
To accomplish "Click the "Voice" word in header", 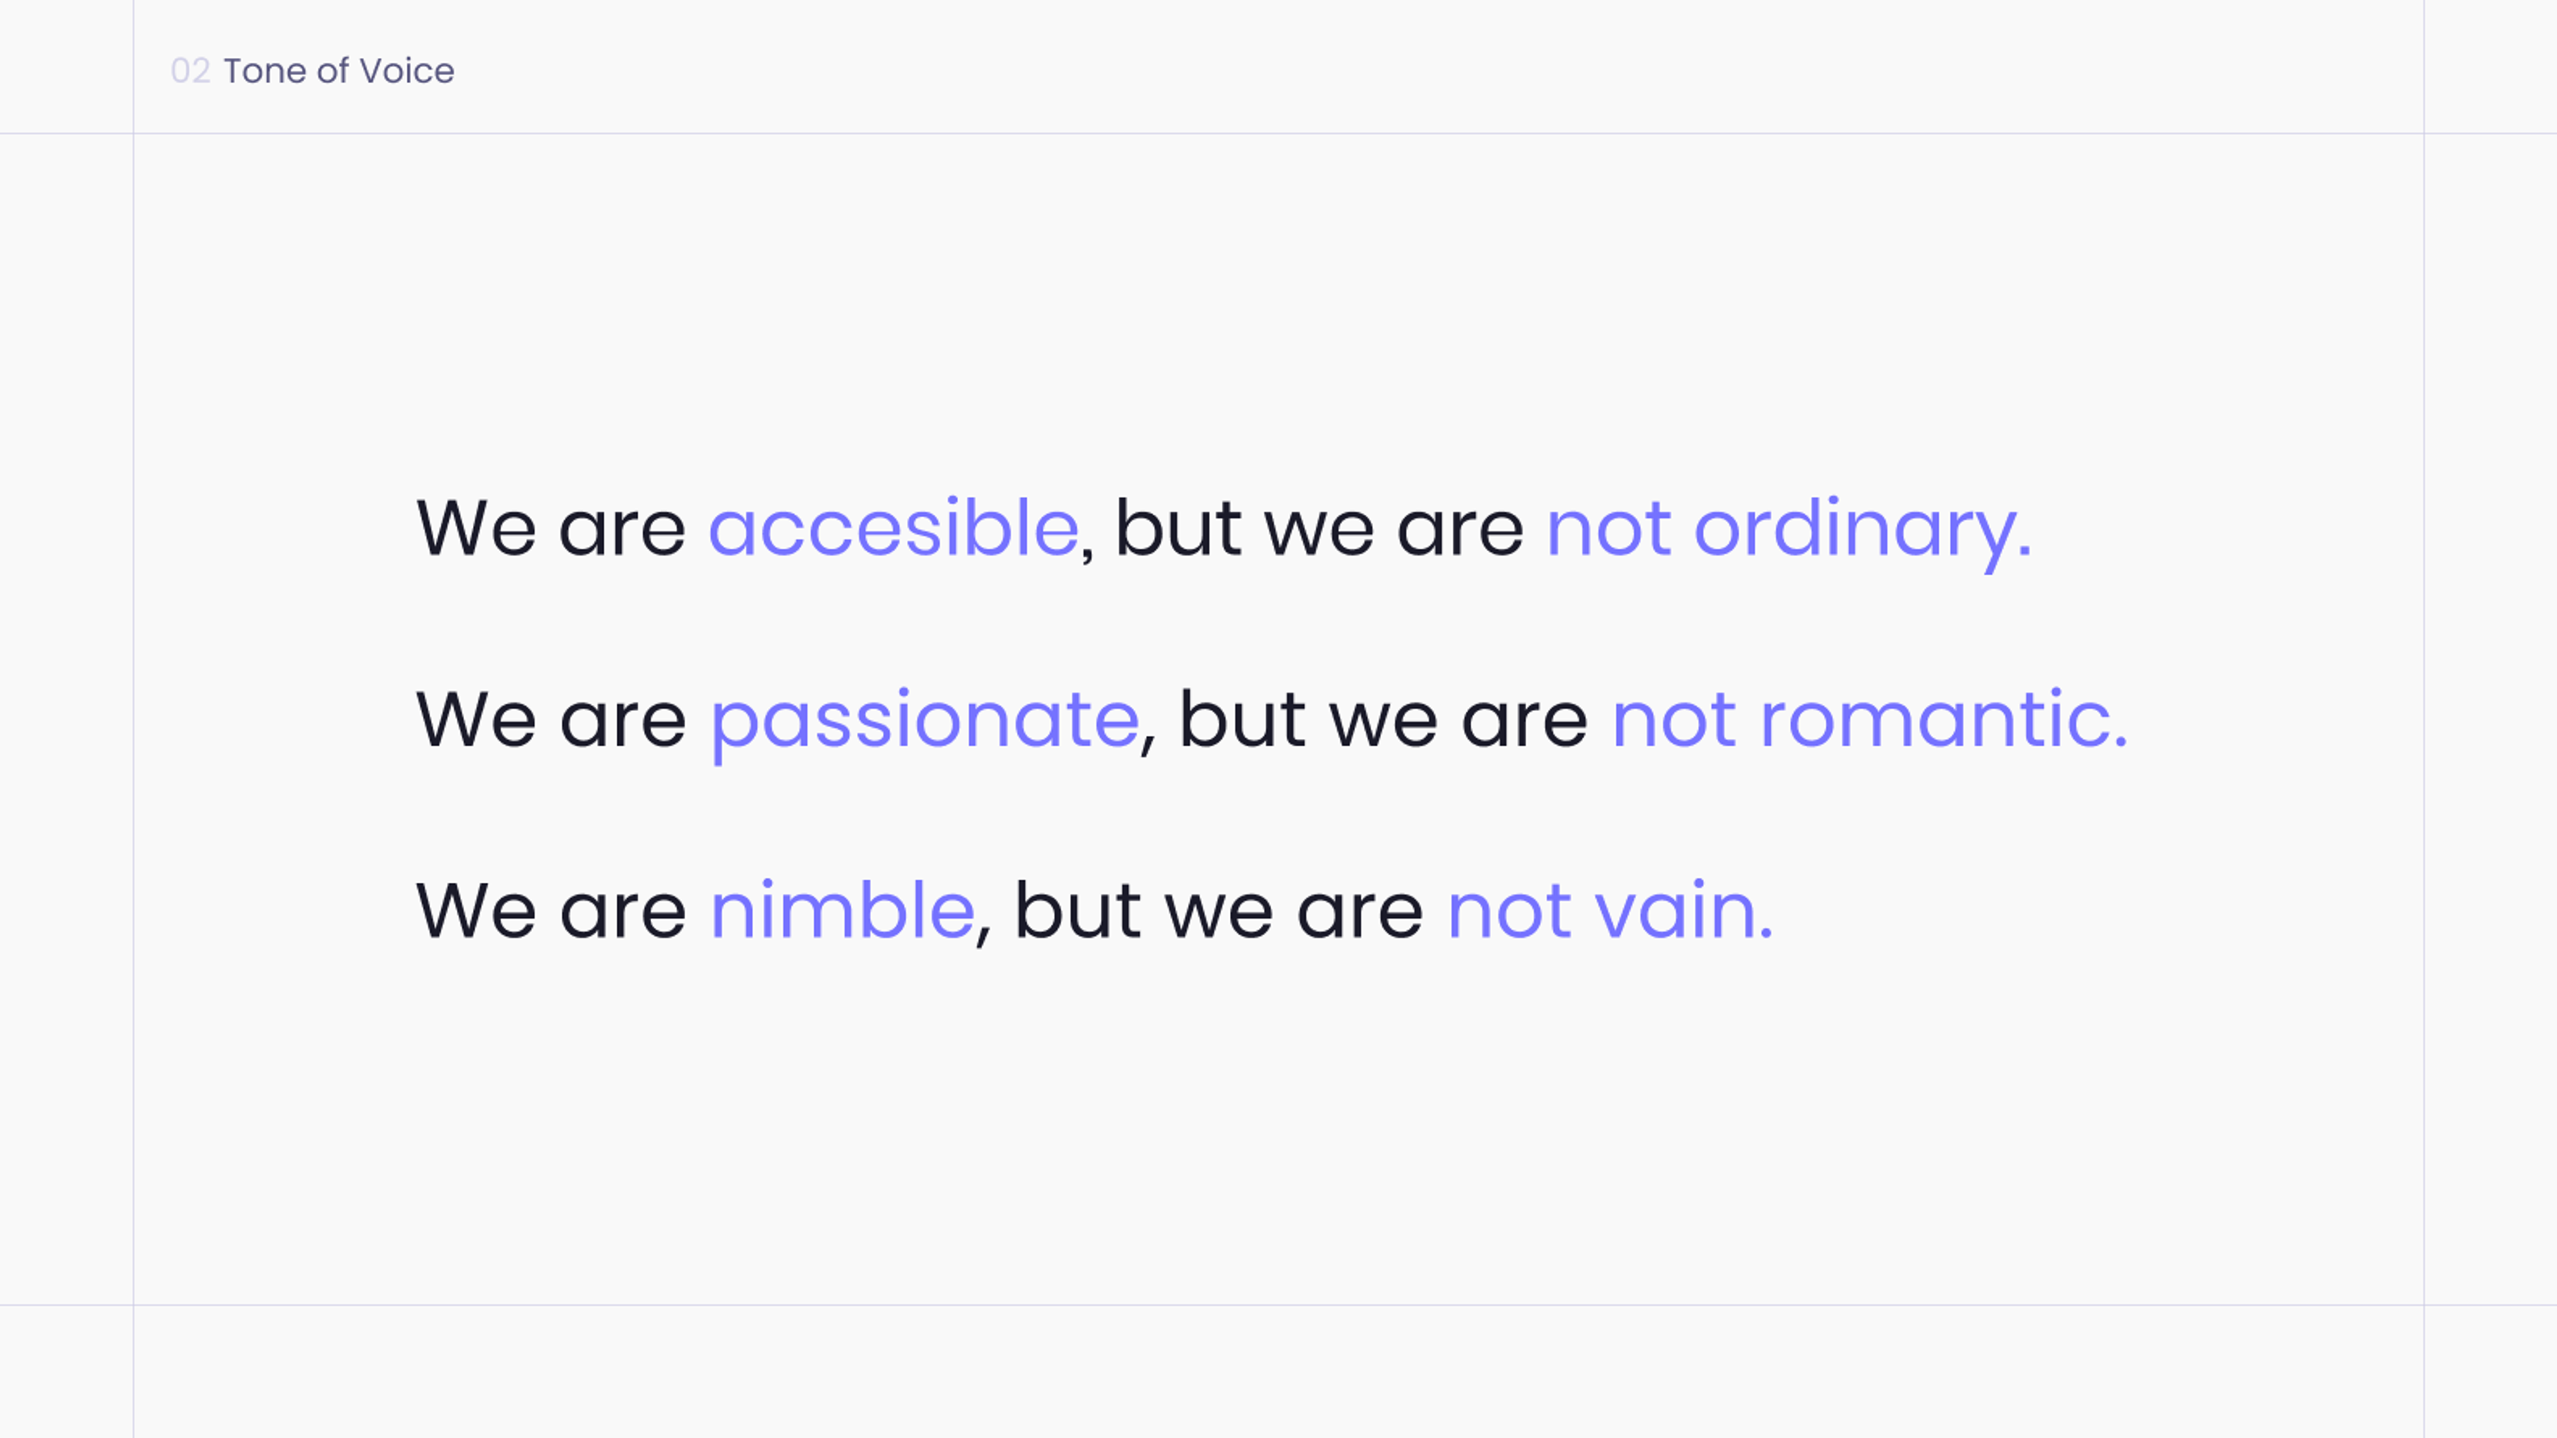I will [407, 71].
